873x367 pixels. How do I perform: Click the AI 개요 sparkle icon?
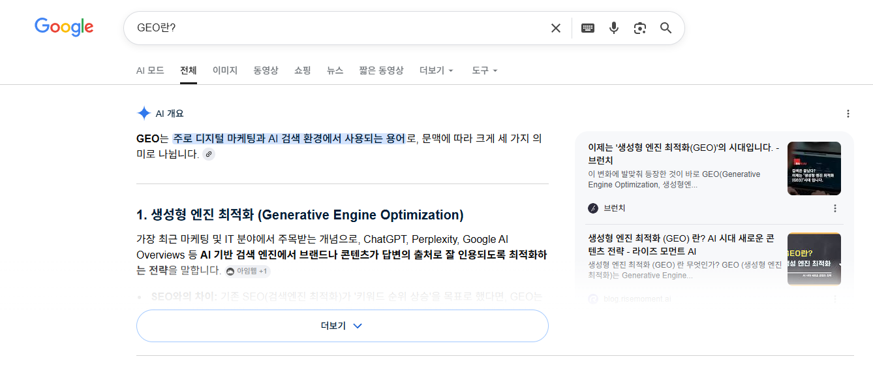[x=144, y=114]
